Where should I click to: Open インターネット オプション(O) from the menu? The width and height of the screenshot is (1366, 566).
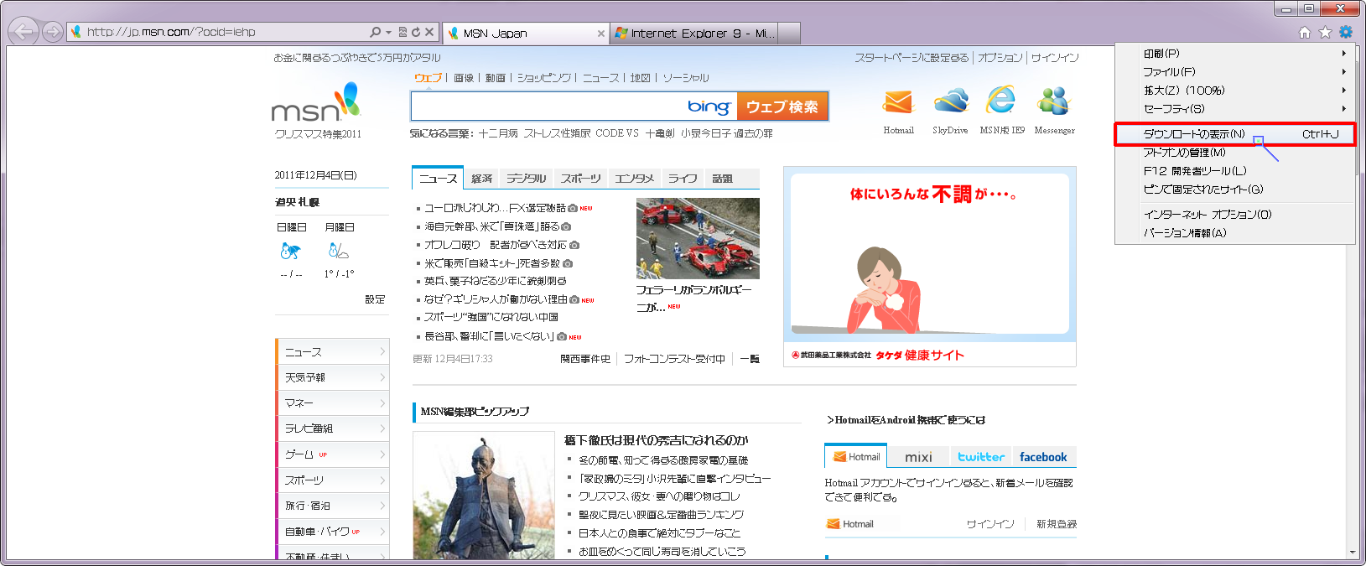click(1234, 215)
